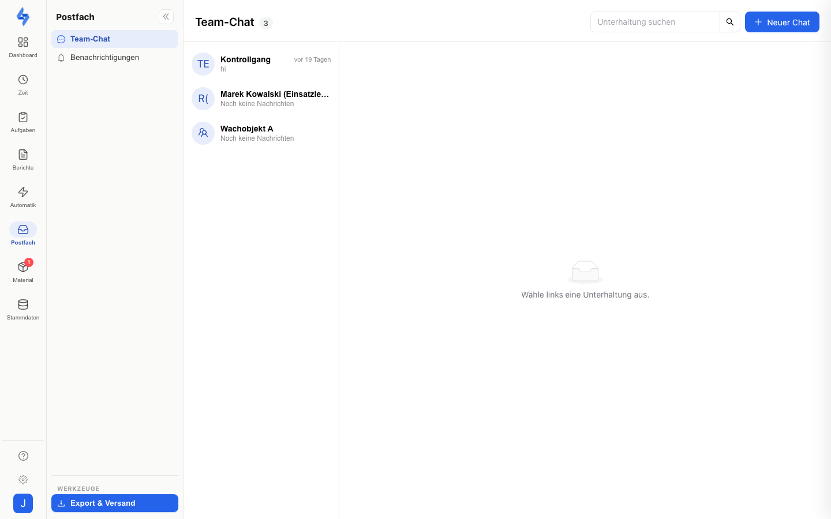Open Benachrichtigungen menu entry
Viewport: 831px width, 519px height.
[x=115, y=58]
